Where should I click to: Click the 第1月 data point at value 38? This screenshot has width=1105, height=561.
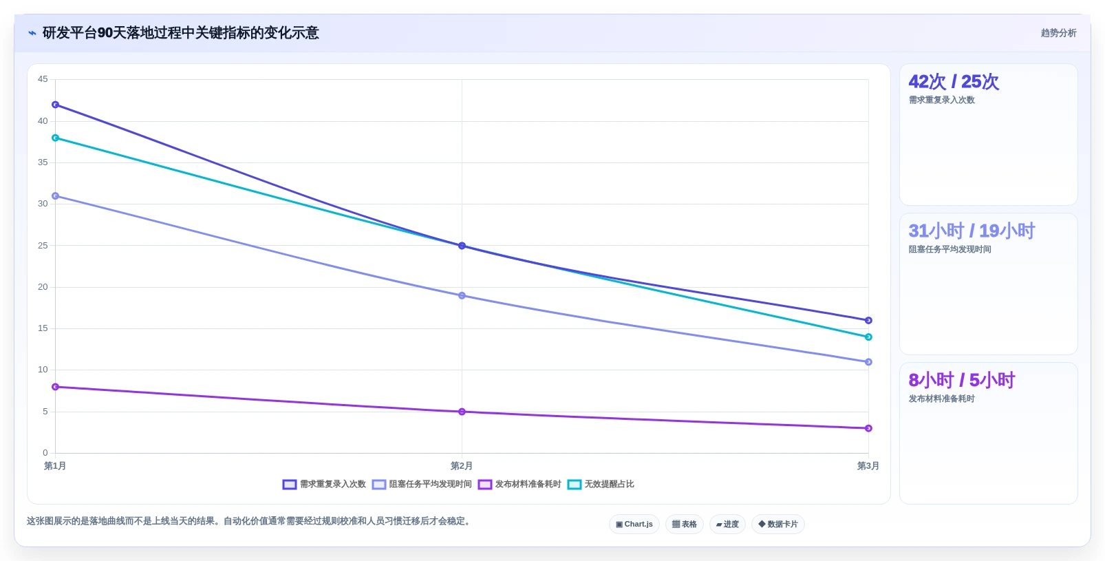tap(56, 138)
